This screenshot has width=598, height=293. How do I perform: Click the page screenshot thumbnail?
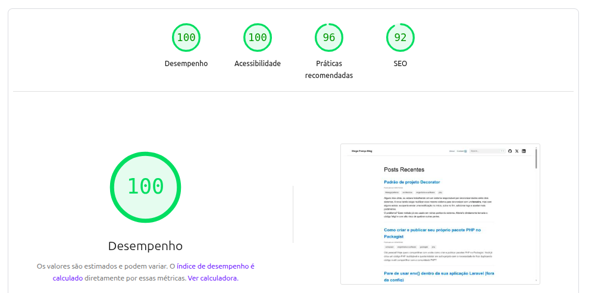440,214
